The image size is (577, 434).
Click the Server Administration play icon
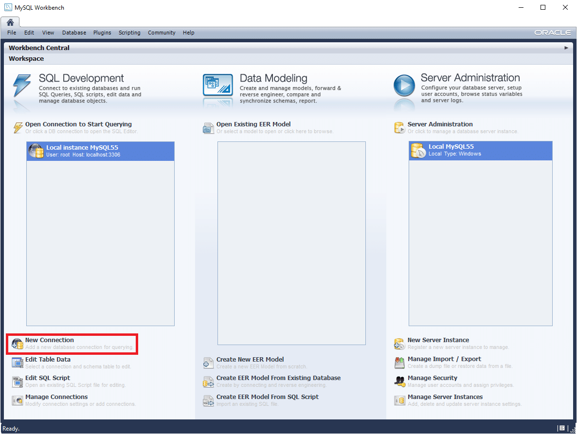coord(404,85)
